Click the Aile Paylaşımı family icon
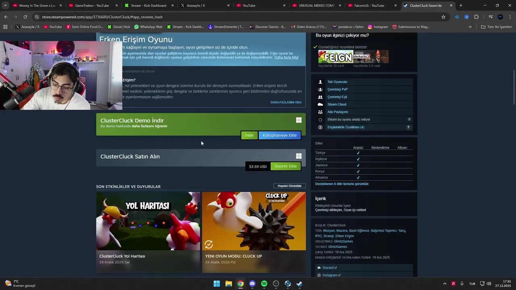Viewport: 516px width, 290px height. point(320,112)
